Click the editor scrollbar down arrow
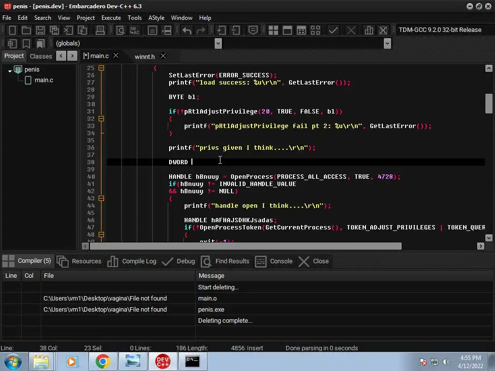Viewport: 495px width, 371px height. point(489,238)
